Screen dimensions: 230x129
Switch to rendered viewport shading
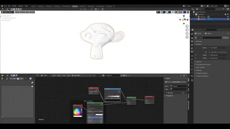(183, 12)
